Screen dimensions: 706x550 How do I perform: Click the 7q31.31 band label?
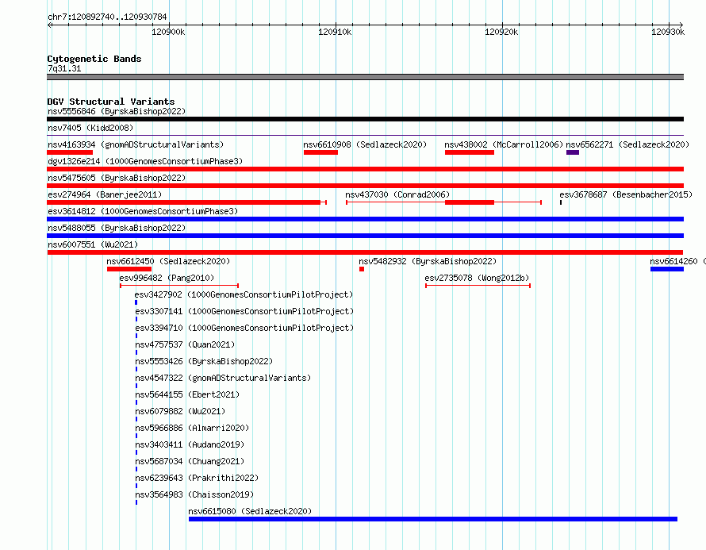(x=64, y=68)
